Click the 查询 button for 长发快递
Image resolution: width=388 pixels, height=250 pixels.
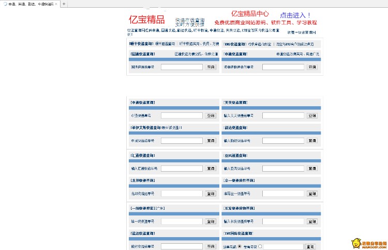pos(312,222)
